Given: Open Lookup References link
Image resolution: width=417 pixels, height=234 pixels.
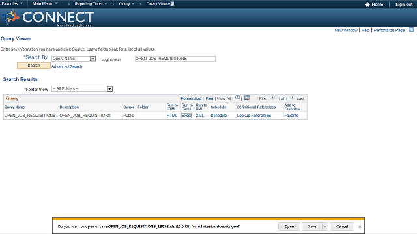Looking at the screenshot, I should point(254,116).
